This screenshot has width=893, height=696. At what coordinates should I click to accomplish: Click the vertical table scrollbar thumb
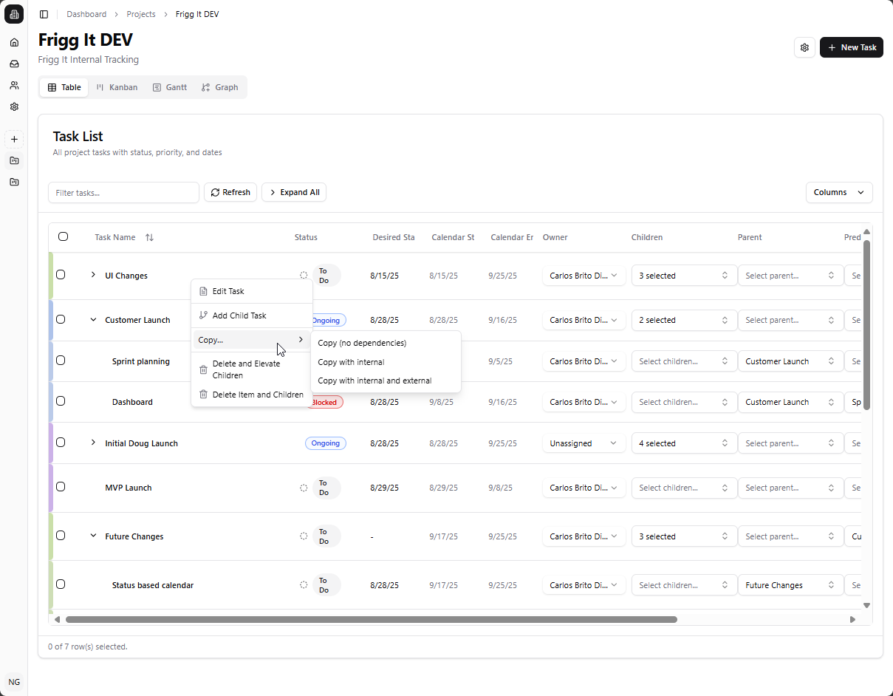866,324
